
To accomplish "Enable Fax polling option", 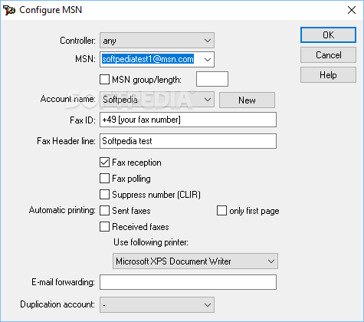I will pyautogui.click(x=104, y=179).
